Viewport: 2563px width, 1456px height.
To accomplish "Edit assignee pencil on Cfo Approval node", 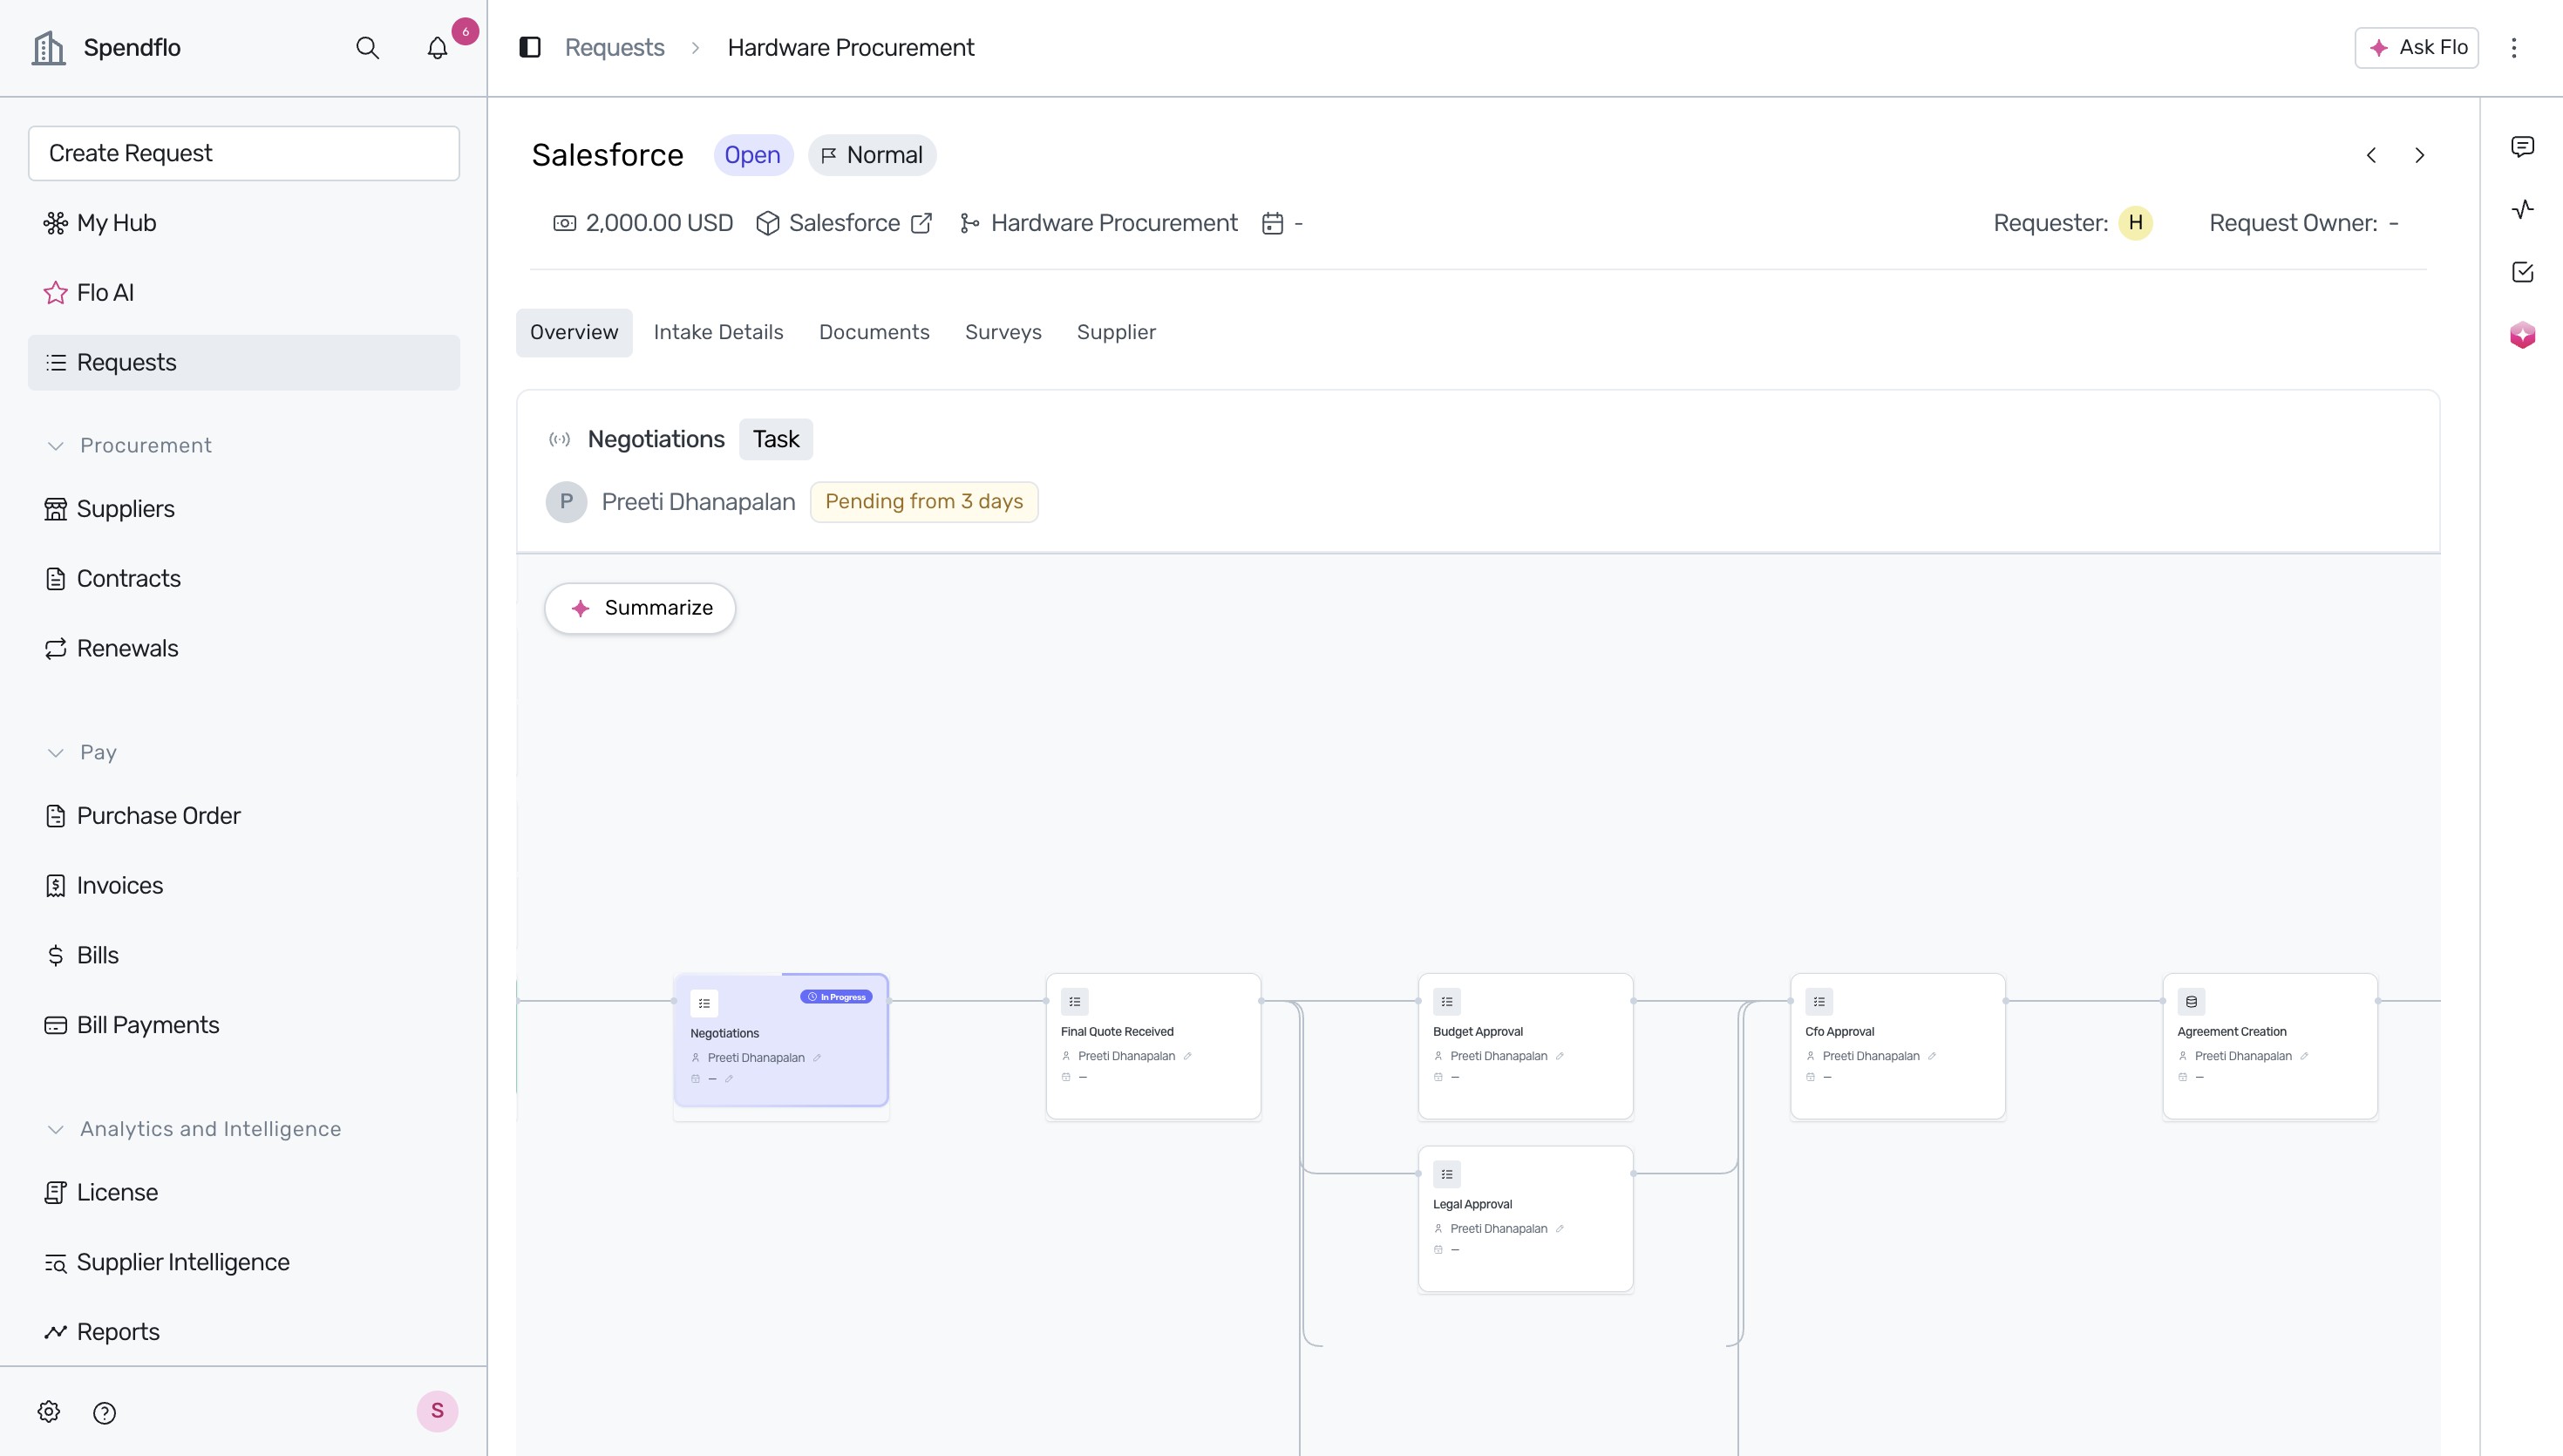I will point(1932,1056).
